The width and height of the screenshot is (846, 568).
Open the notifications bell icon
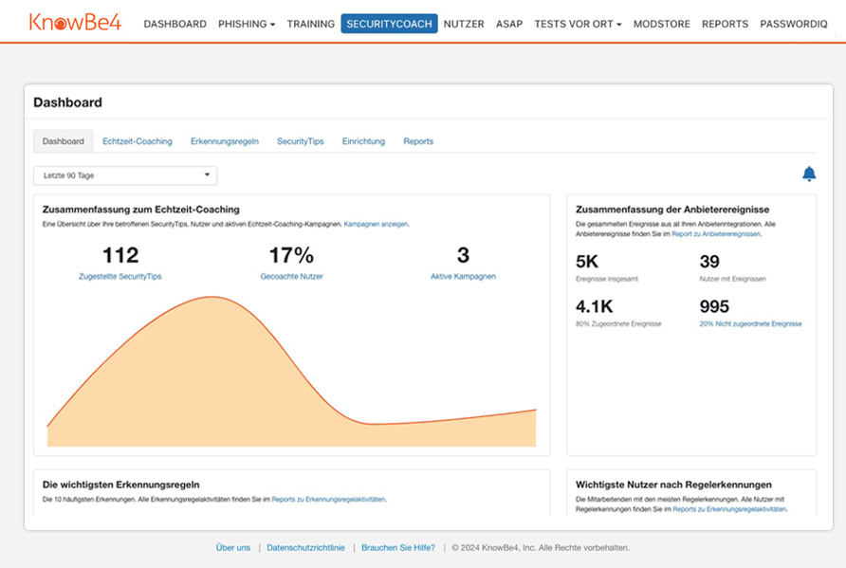(809, 174)
